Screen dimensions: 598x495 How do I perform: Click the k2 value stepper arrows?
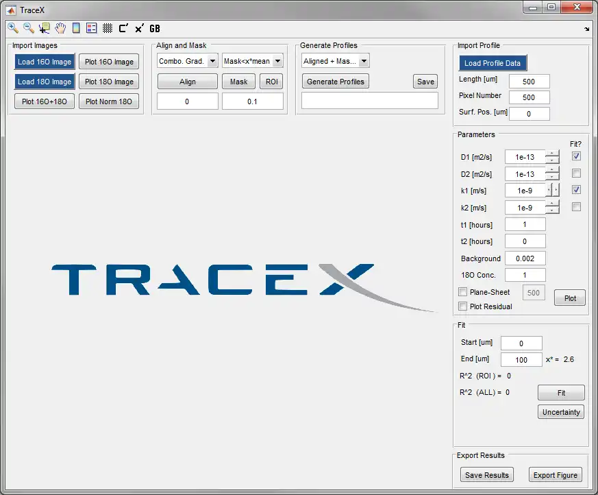(x=552, y=207)
